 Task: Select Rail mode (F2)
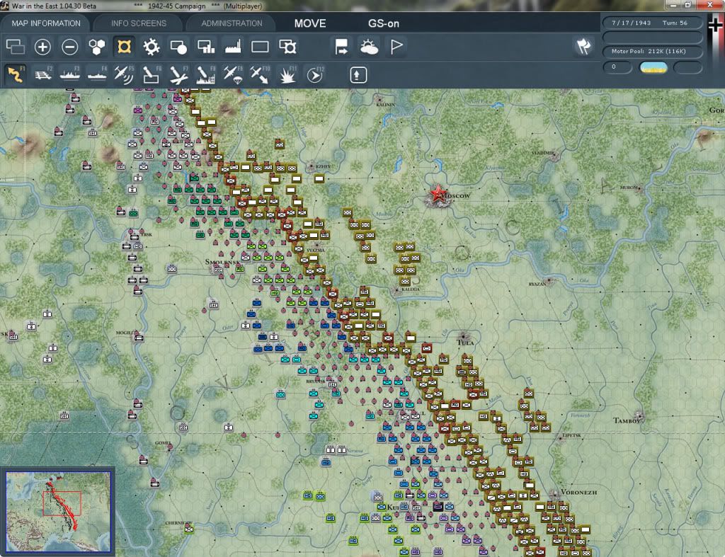coord(42,74)
